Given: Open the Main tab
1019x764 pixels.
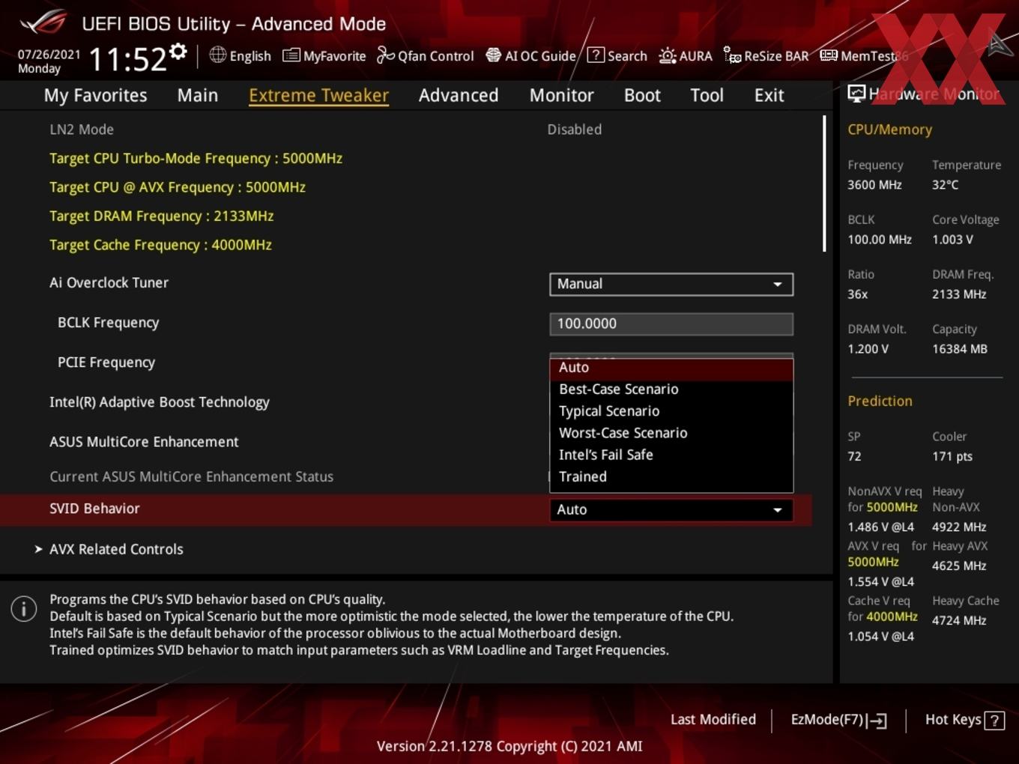Looking at the screenshot, I should (x=198, y=95).
